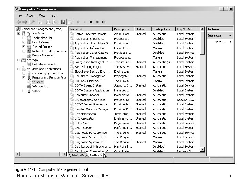Click the Back arrow toolbar icon
Viewport: 248px width, 186px height.
point(19,22)
